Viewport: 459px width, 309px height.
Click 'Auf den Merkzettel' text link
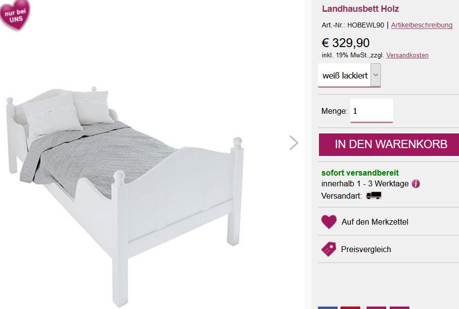tap(374, 222)
